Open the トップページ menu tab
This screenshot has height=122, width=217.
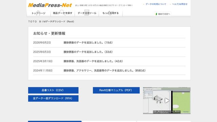pyautogui.click(x=38, y=13)
